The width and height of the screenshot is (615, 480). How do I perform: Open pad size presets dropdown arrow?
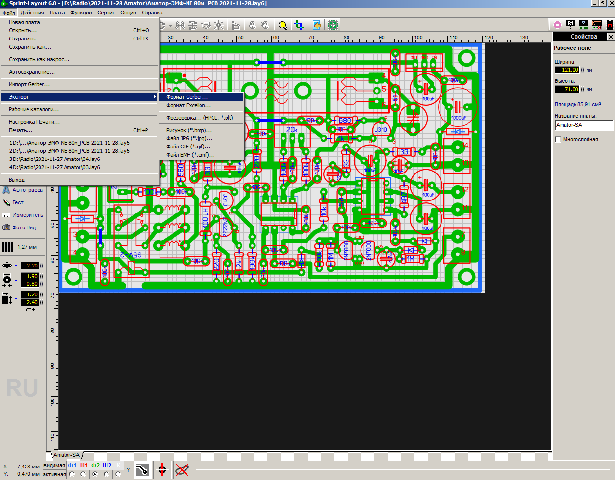(x=16, y=280)
